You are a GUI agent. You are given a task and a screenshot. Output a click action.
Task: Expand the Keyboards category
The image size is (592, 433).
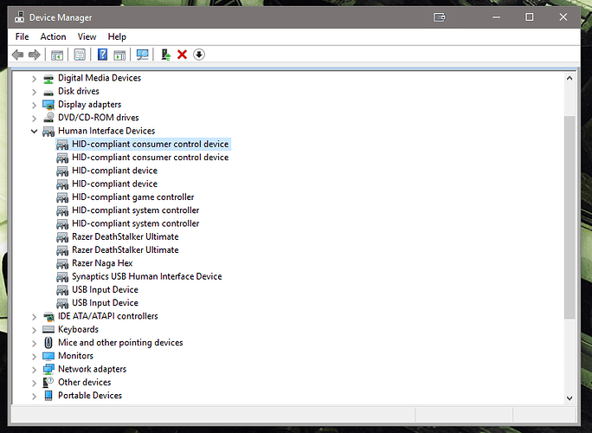click(x=35, y=329)
